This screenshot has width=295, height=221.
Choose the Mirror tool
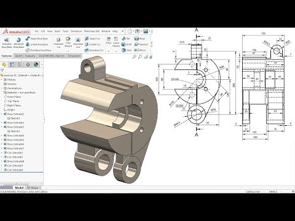pos(140,50)
